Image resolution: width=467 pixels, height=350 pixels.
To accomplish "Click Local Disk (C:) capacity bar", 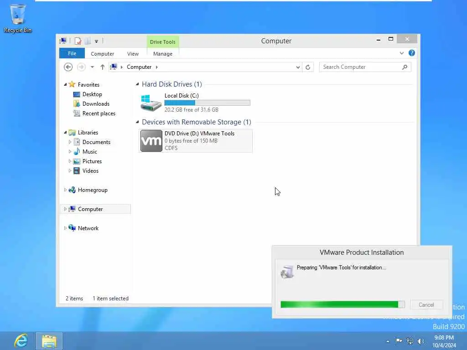I will [208, 103].
